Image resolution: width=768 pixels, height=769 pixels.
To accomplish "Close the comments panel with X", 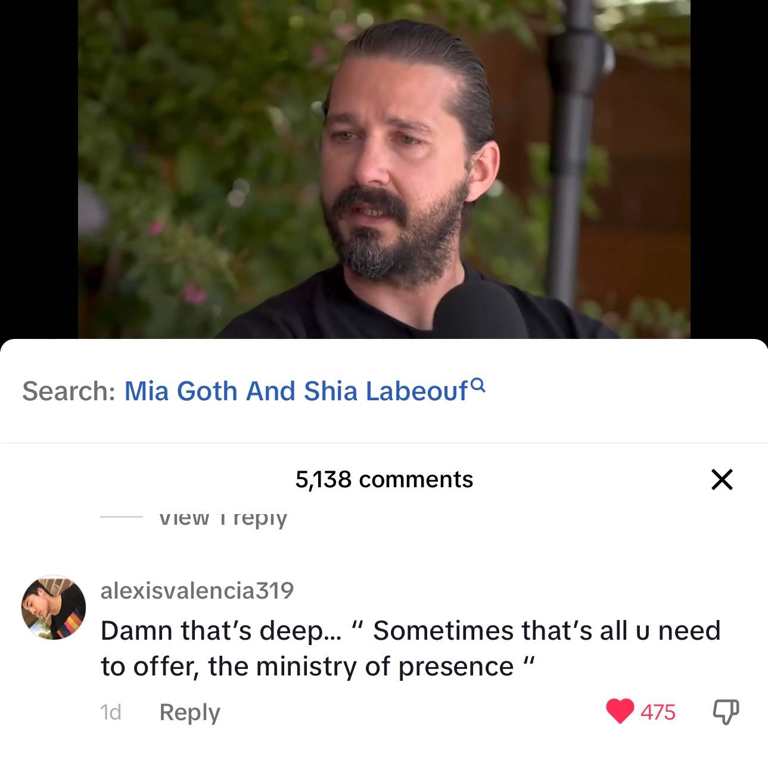I will tap(722, 480).
